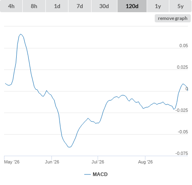Click the -0.075 y-axis value label
The image size is (192, 185).
[x=181, y=153]
